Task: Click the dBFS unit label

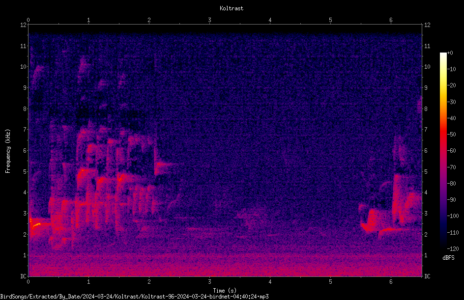Action: [448, 258]
